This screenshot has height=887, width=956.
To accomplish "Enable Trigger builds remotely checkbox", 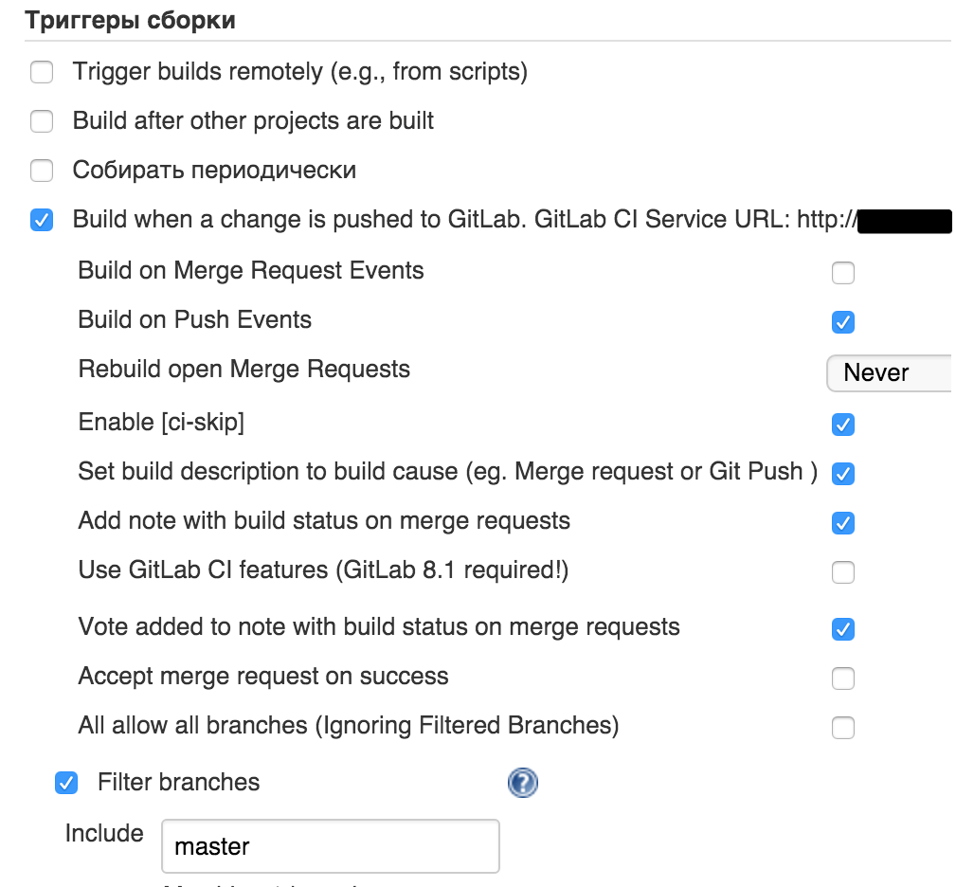I will click(42, 72).
